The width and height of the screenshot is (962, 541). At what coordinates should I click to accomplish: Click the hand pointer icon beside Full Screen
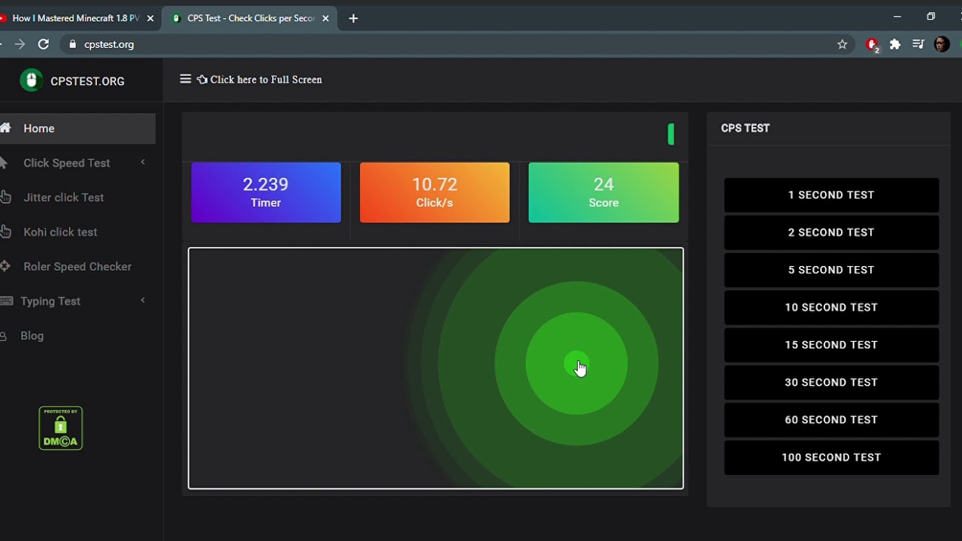202,80
